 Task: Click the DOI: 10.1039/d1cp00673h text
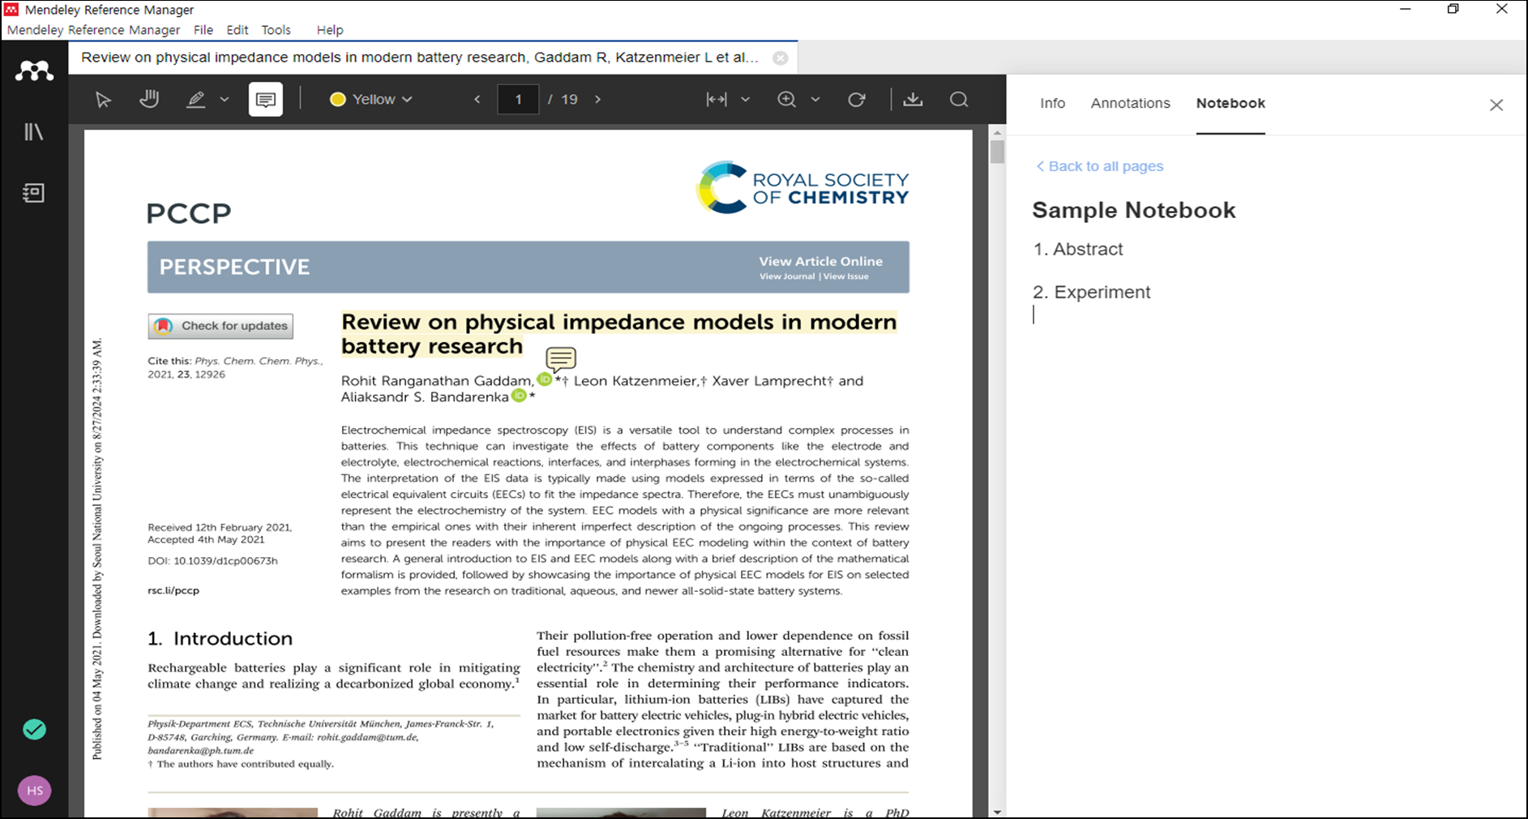click(212, 560)
